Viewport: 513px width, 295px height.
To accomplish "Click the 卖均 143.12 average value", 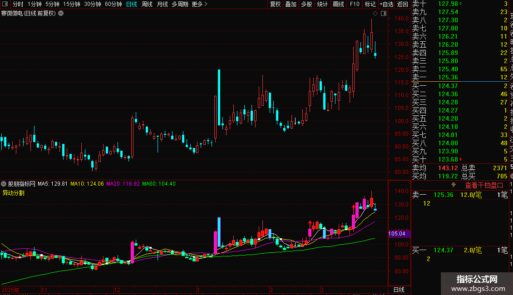I will pyautogui.click(x=448, y=168).
